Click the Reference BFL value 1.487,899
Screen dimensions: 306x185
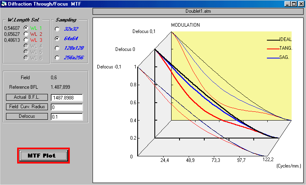pos(60,87)
